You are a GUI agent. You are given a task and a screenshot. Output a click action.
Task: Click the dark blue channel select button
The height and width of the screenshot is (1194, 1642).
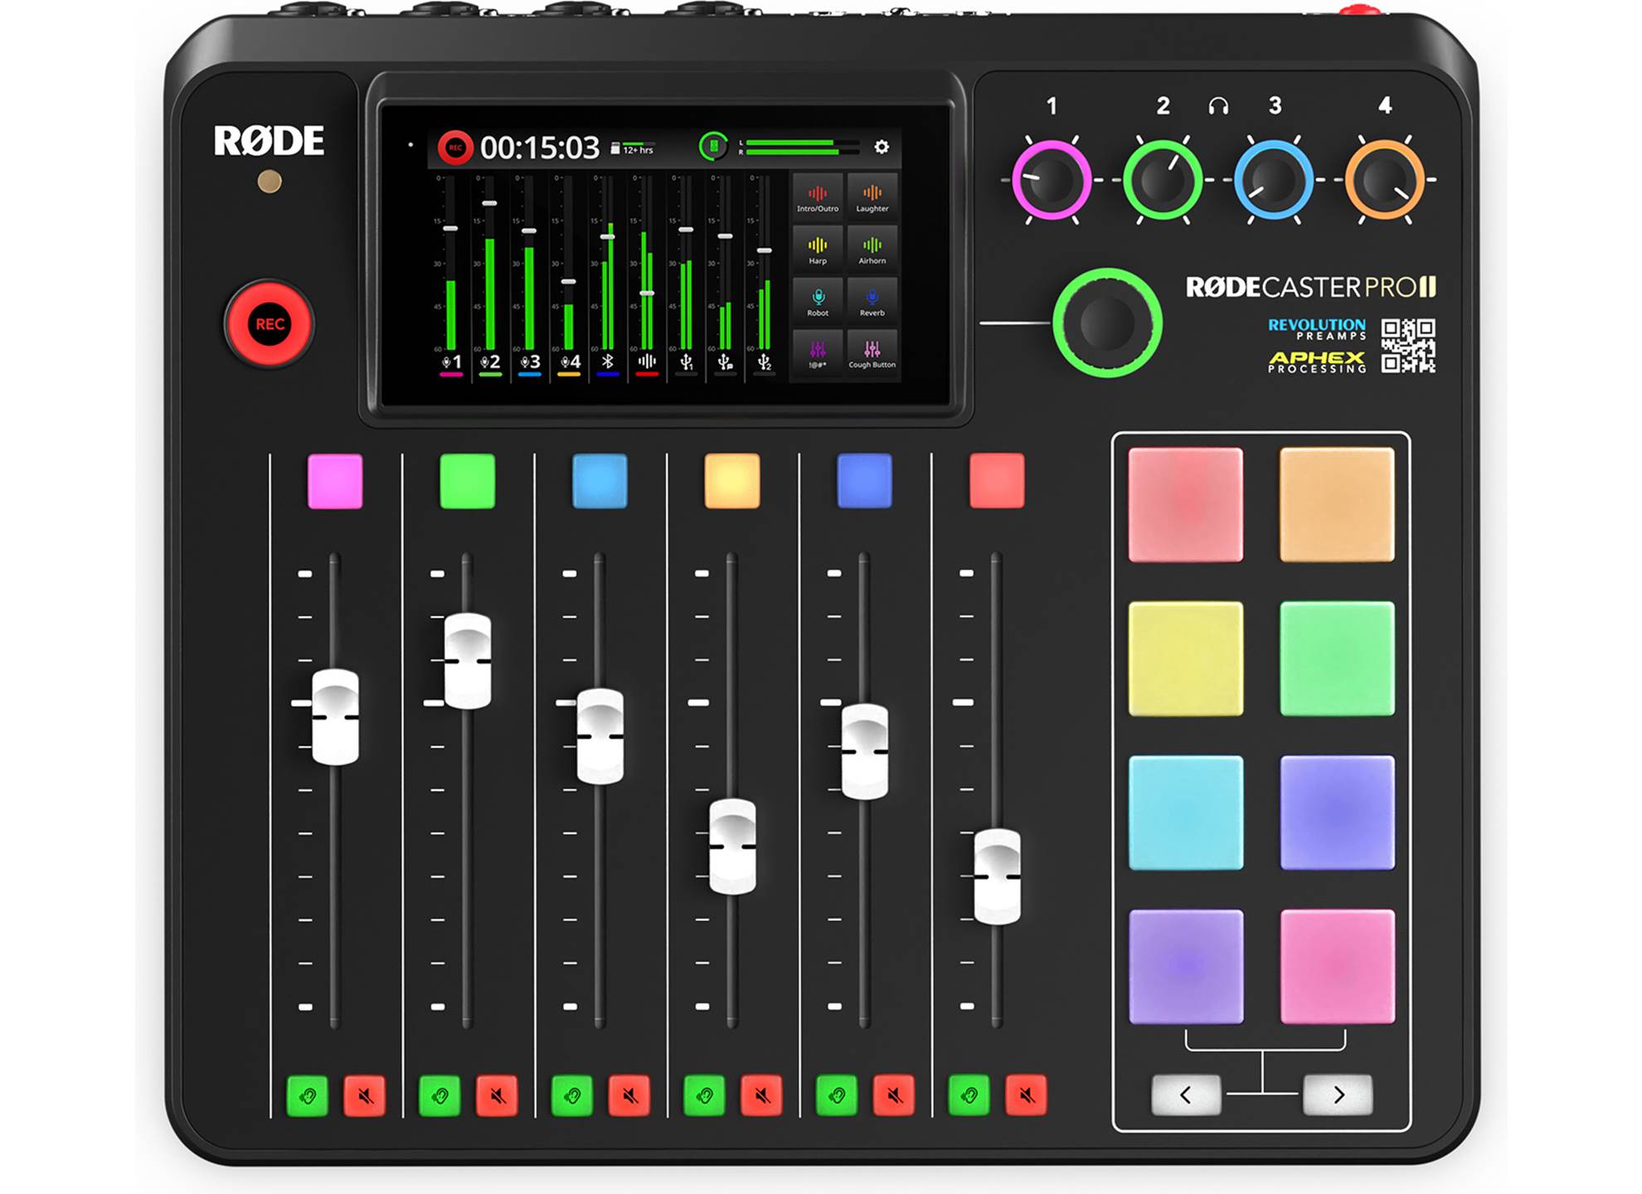pos(865,481)
